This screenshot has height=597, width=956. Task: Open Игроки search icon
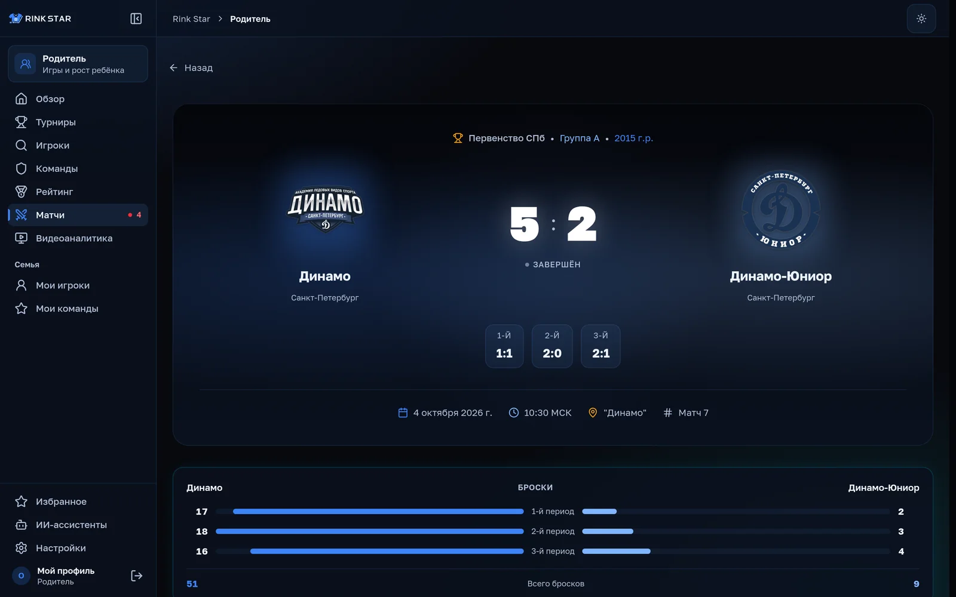pyautogui.click(x=22, y=145)
